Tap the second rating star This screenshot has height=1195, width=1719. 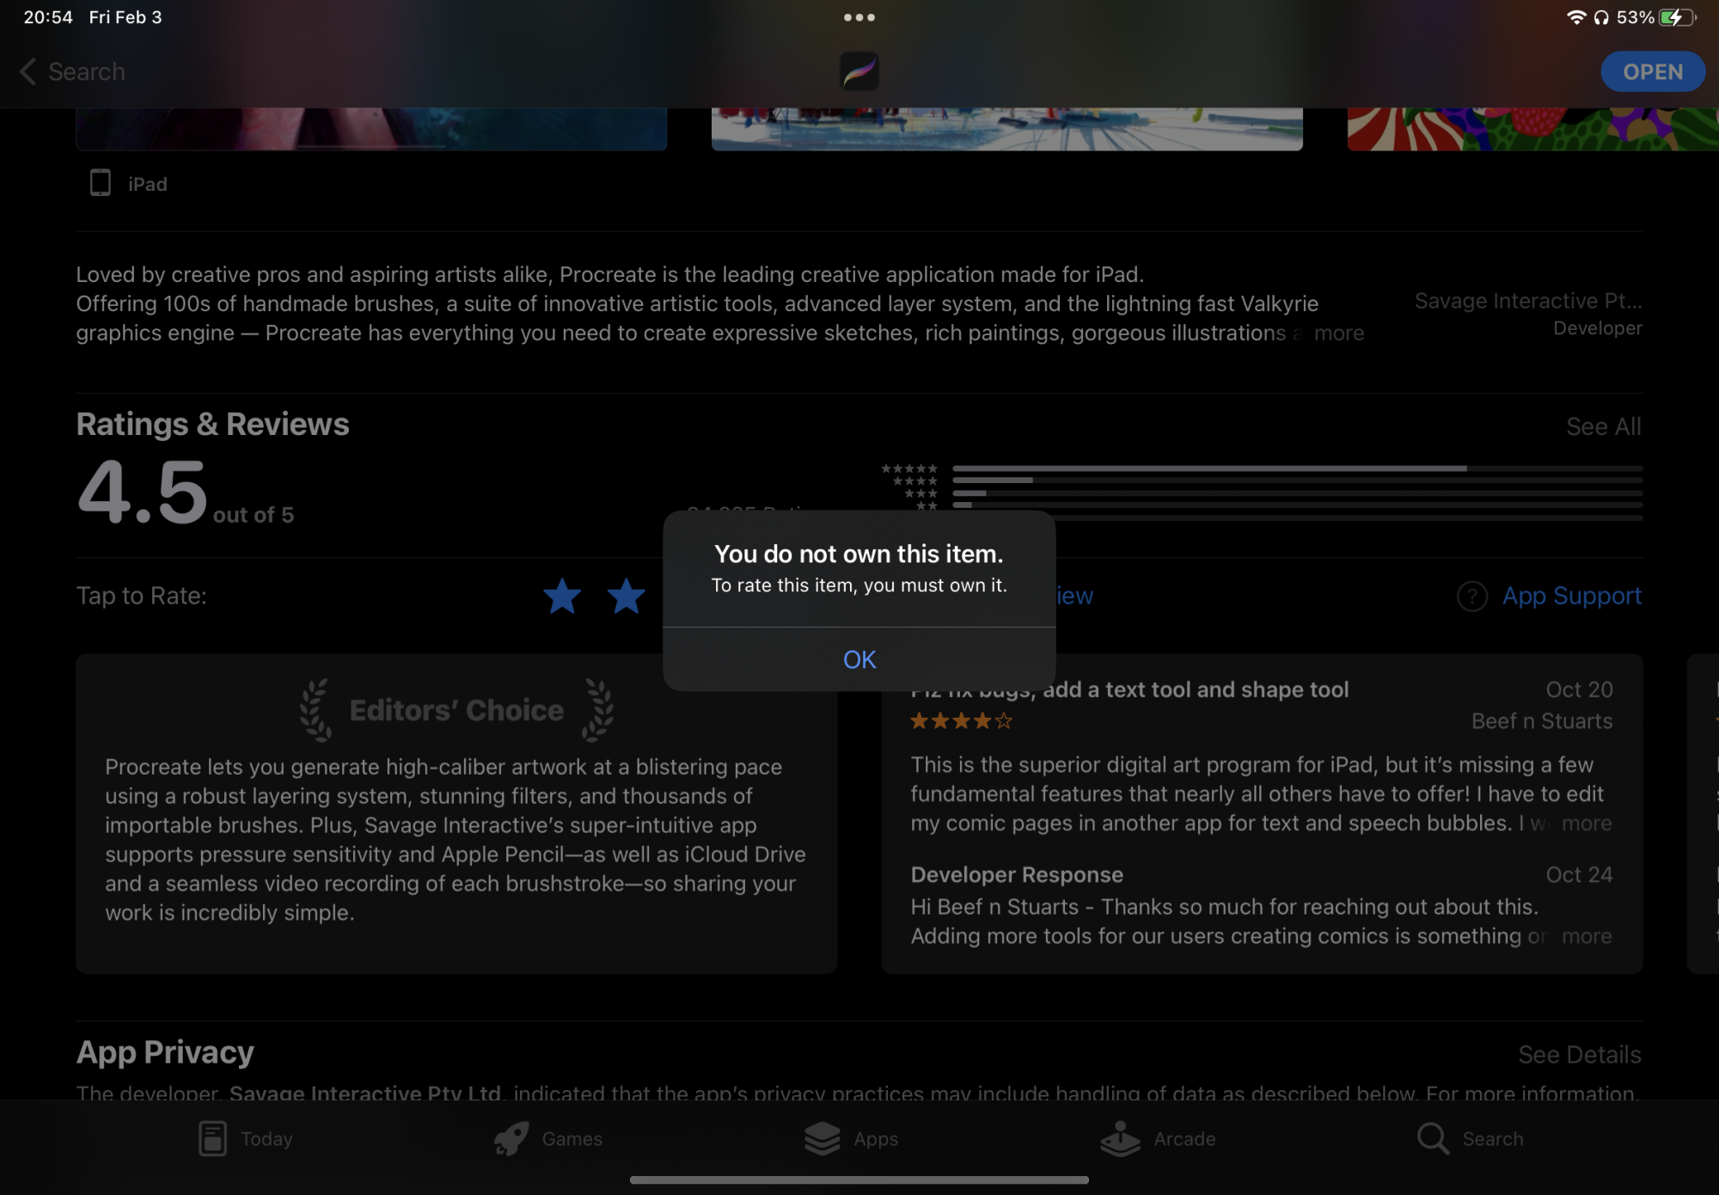pos(627,596)
